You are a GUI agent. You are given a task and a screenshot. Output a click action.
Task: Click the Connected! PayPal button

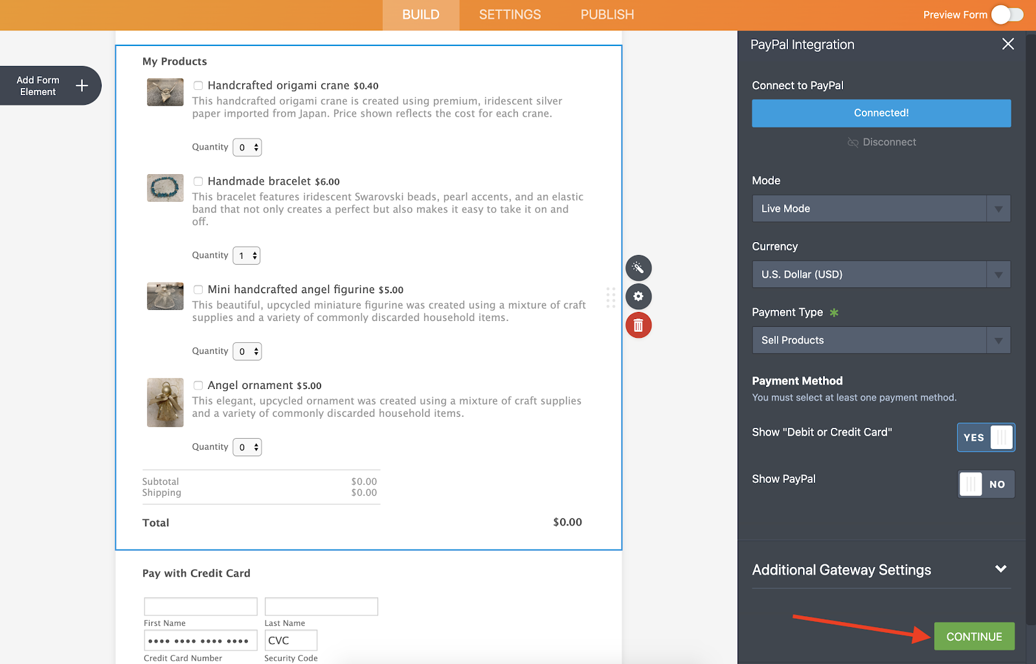pos(881,113)
